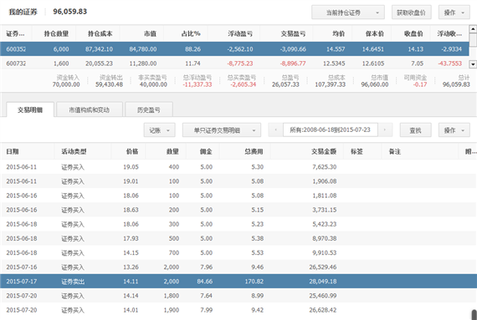Screen dimensions: 477x320
Task: Select the transaction with amount 9,910.53
Action: (x=238, y=252)
